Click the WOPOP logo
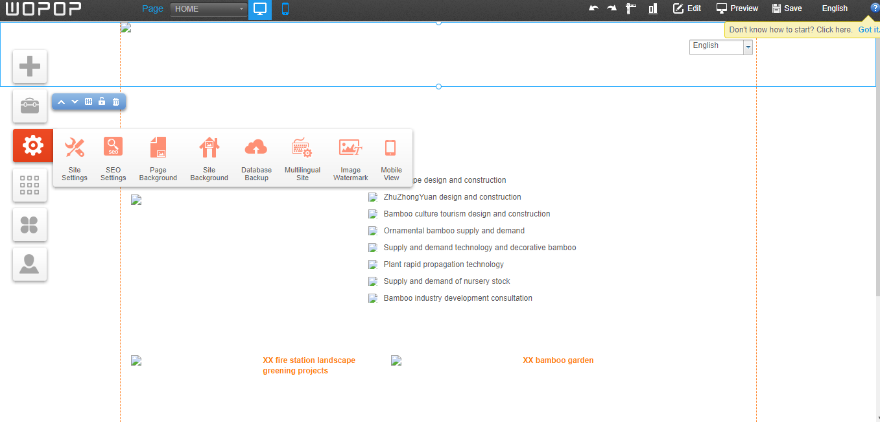880x422 pixels. [x=43, y=9]
